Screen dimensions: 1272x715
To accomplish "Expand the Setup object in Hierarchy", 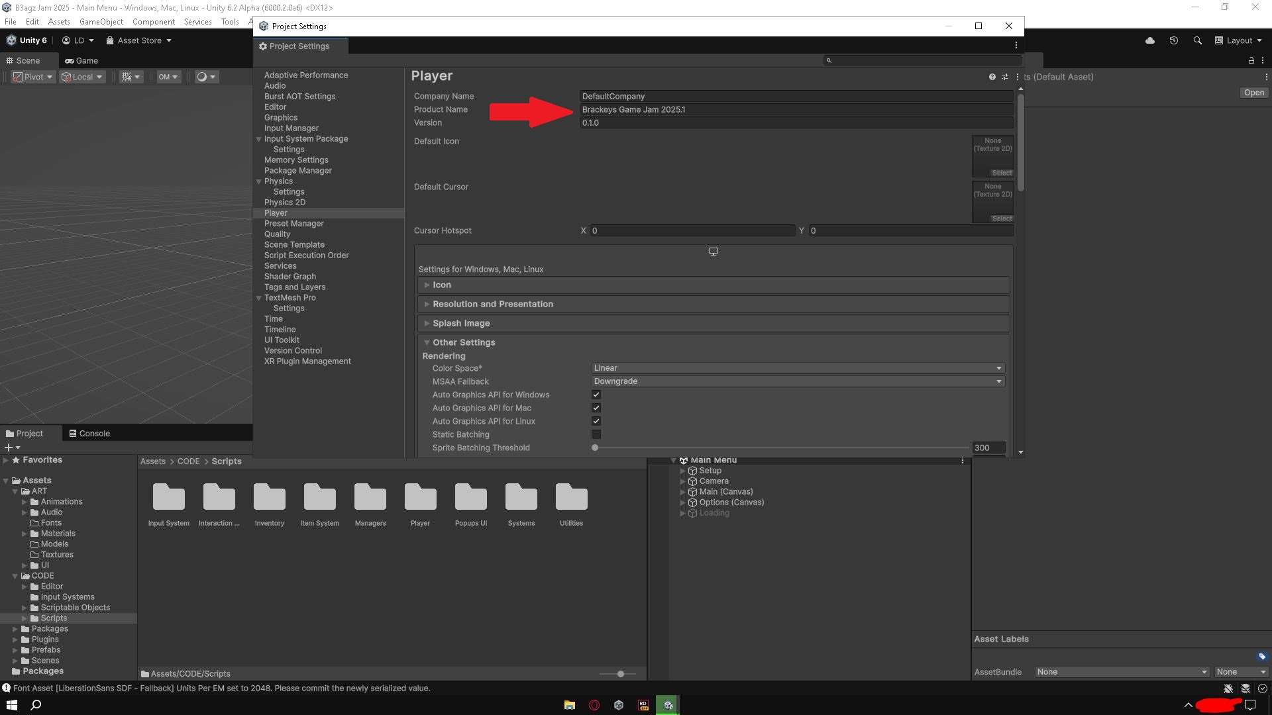I will coord(682,471).
